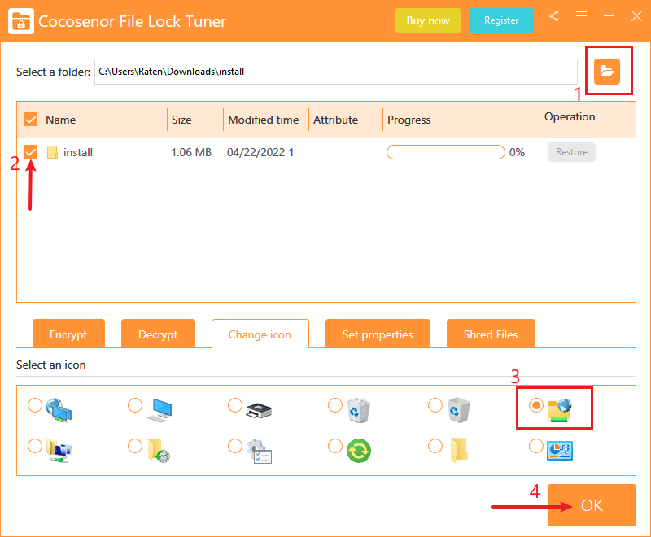651x537 pixels.
Task: Click the full recycle bin icon
Action: 358,410
